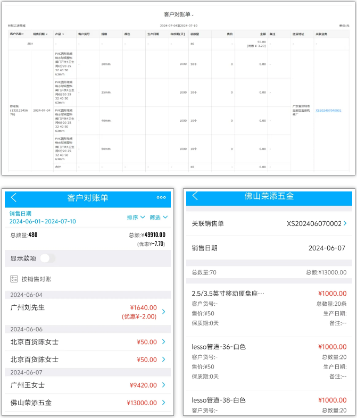The width and height of the screenshot is (357, 418).
Task: Toggle the 显示款项 switch
Action: click(48, 258)
